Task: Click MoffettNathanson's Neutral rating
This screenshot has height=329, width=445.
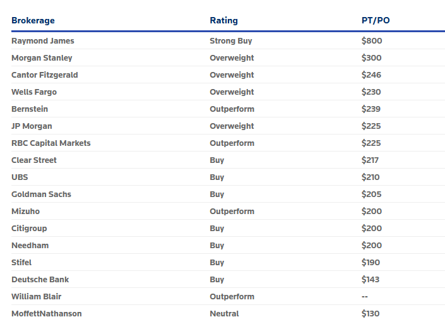Action: (x=224, y=313)
